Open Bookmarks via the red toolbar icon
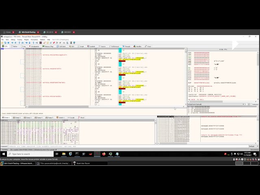This screenshot has height=195, width=260. (54, 43)
